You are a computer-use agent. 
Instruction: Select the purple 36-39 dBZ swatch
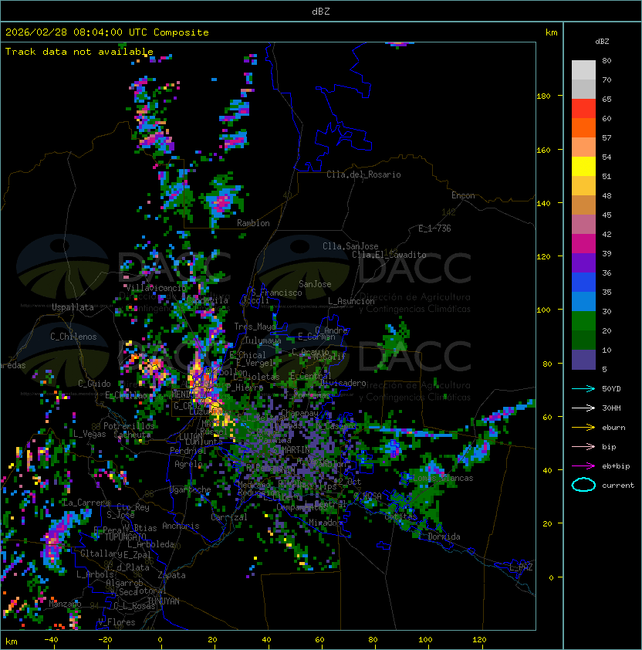click(x=583, y=263)
